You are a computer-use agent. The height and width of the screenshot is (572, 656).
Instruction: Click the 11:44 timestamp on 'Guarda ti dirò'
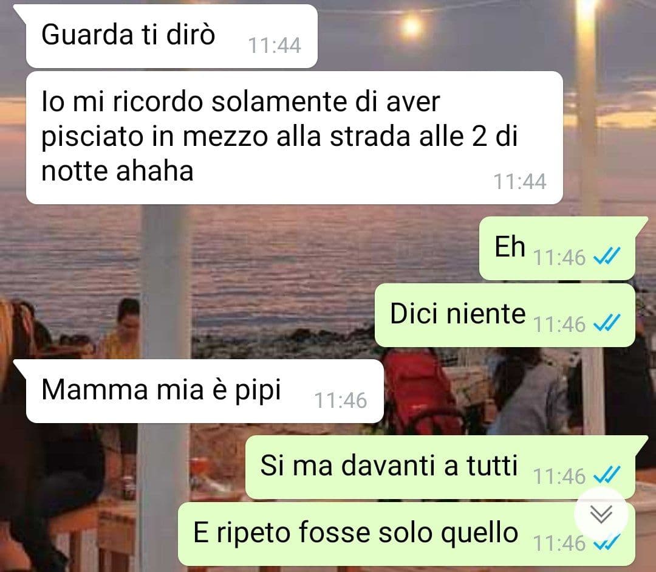pyautogui.click(x=275, y=45)
